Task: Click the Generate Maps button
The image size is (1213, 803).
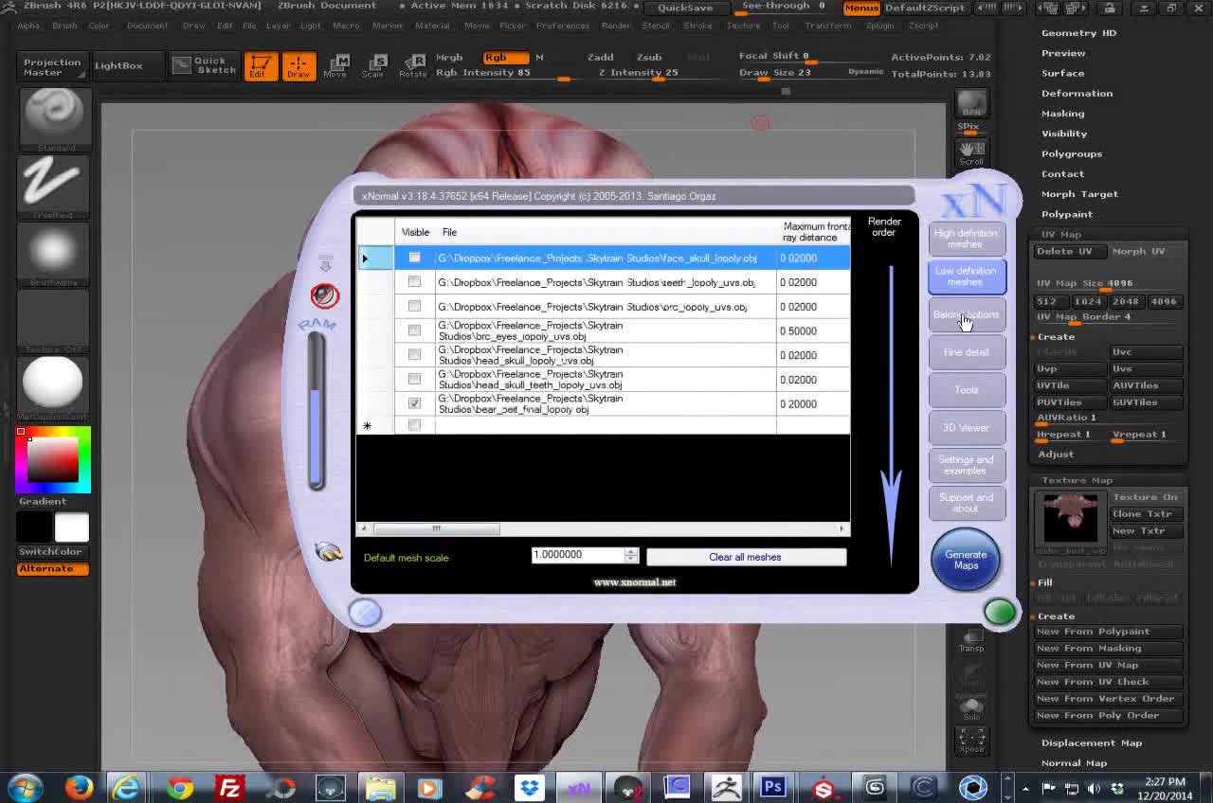Action: [966, 560]
